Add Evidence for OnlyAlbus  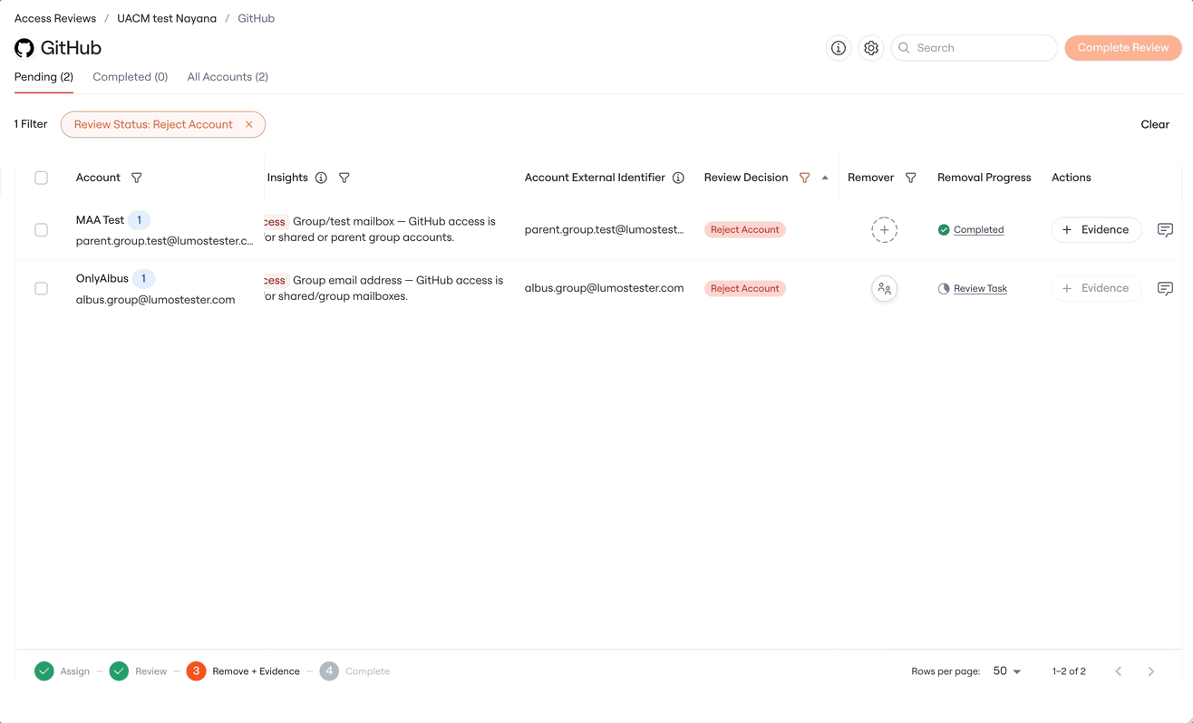tap(1096, 288)
